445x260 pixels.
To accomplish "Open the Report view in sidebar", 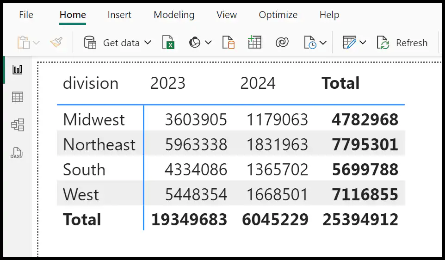I will click(x=17, y=69).
